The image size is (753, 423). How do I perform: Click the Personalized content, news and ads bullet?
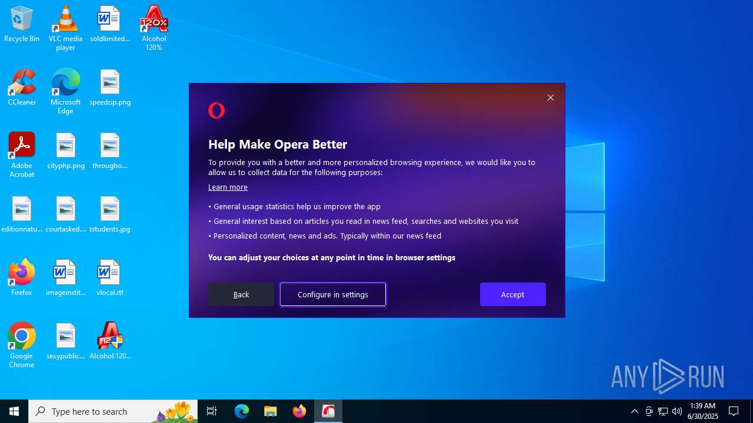click(325, 236)
